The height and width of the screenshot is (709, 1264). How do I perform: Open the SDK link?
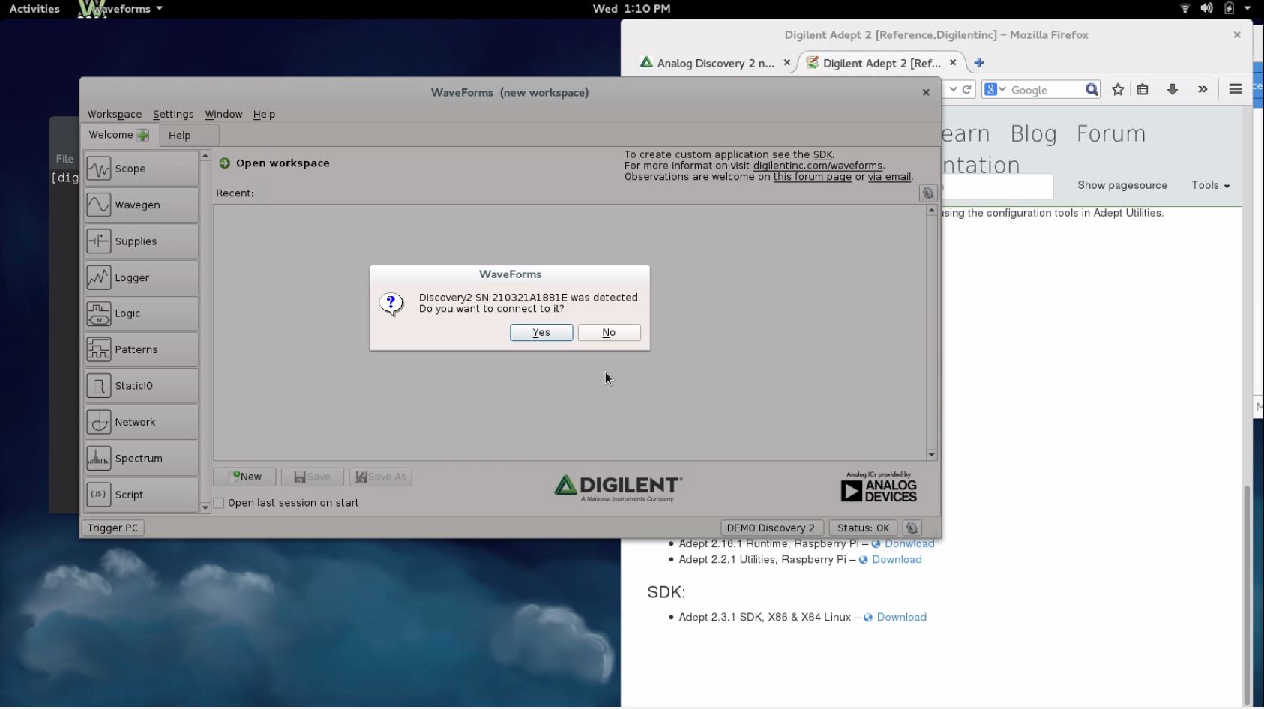click(x=822, y=154)
